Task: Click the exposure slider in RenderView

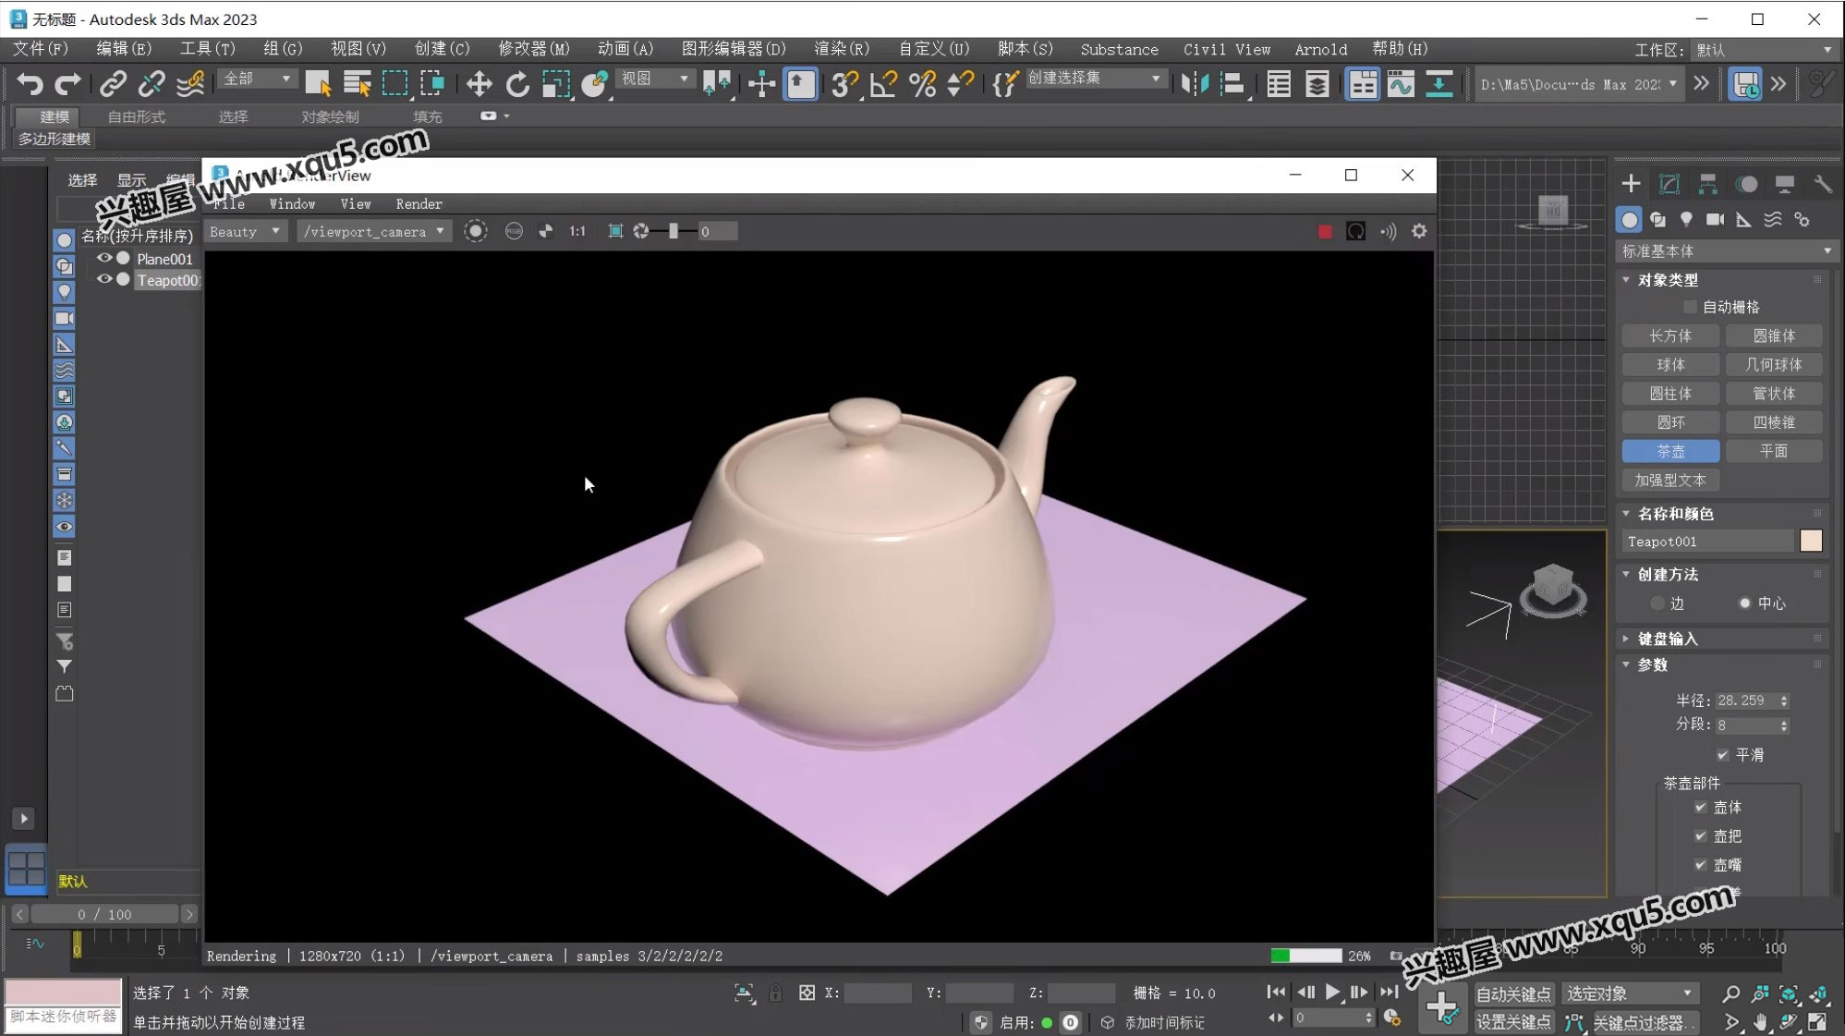Action: [x=674, y=231]
